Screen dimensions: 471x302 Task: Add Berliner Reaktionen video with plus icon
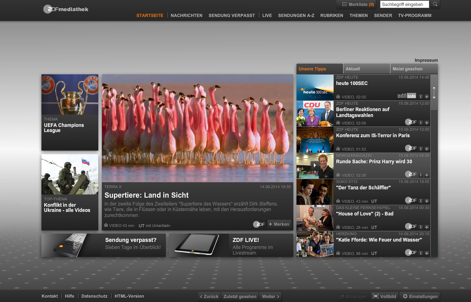(x=426, y=123)
